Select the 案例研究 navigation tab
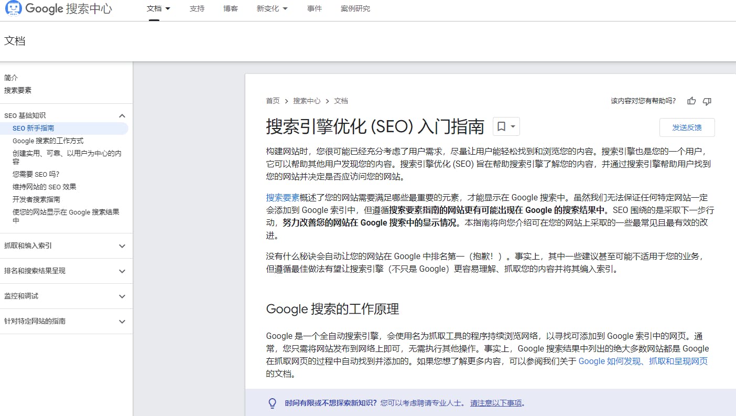Image resolution: width=736 pixels, height=416 pixels. [x=355, y=9]
